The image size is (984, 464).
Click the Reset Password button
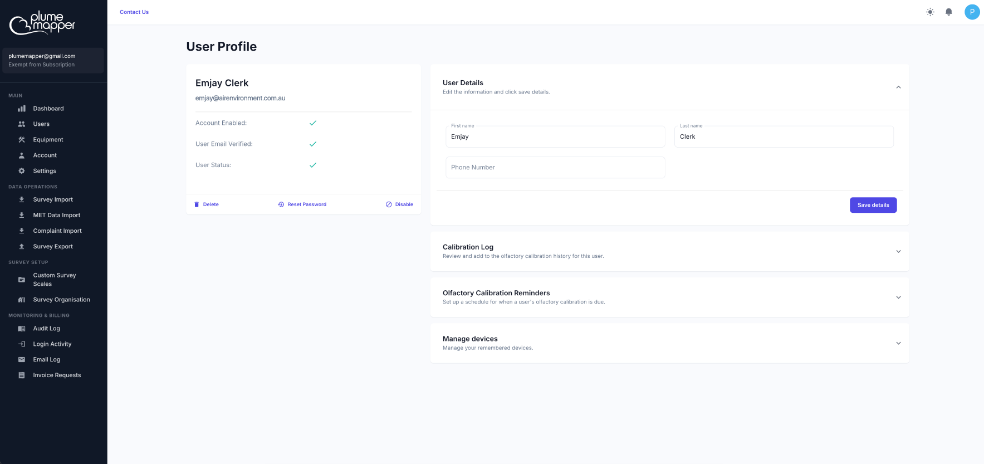click(302, 204)
